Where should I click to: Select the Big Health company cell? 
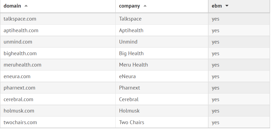click(x=131, y=53)
